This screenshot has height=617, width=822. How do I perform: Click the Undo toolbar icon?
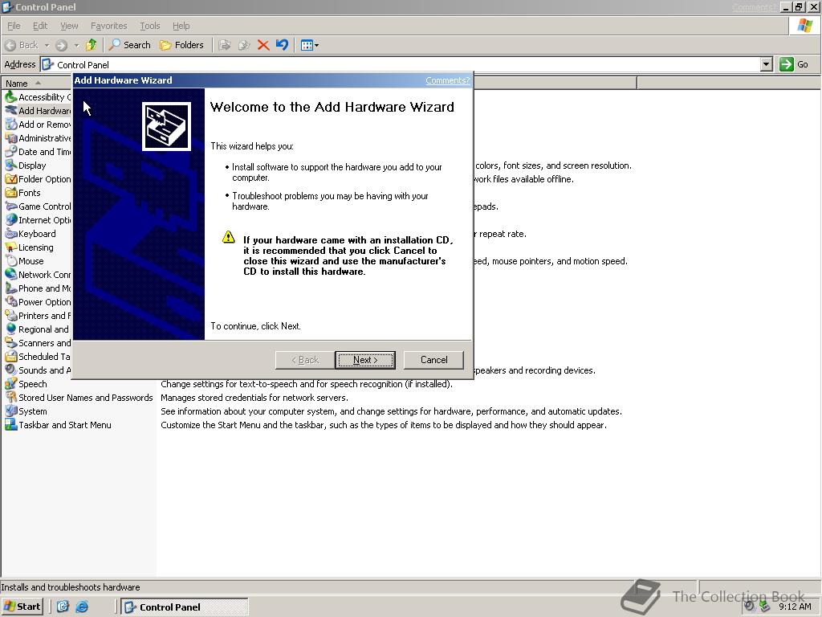coord(282,45)
